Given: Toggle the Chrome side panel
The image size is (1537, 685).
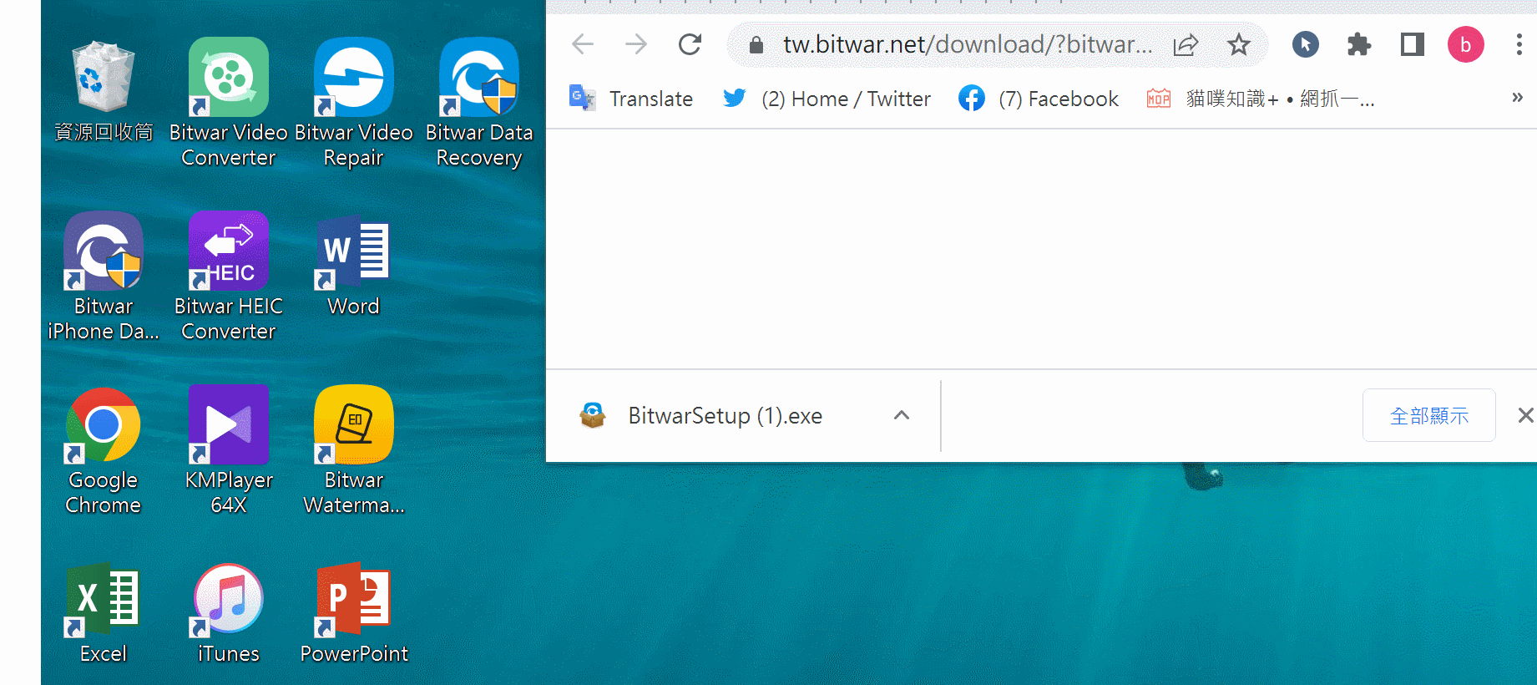Looking at the screenshot, I should pos(1413,44).
